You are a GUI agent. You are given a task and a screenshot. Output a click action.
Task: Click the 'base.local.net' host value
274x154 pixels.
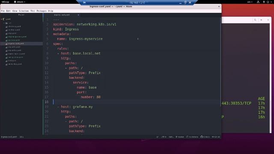point(86,53)
